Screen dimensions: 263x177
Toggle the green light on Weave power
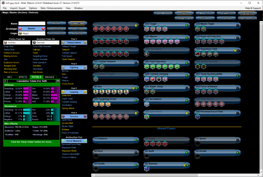187,38
